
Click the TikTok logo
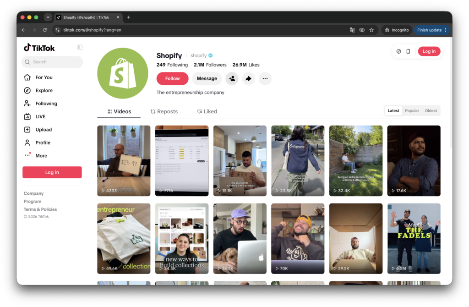[39, 48]
